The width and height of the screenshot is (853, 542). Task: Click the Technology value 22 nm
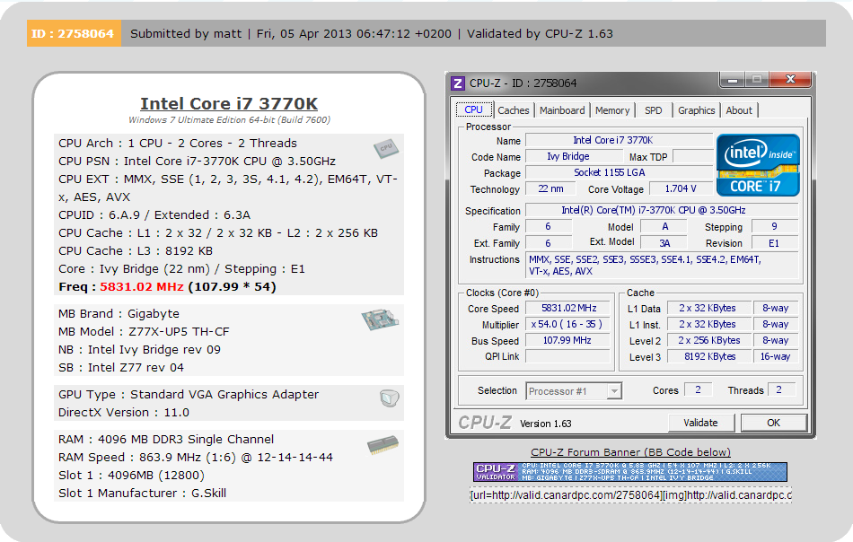pyautogui.click(x=550, y=188)
